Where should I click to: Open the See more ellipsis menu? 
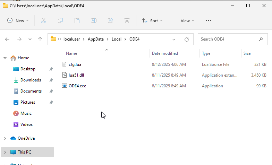pos(208,21)
